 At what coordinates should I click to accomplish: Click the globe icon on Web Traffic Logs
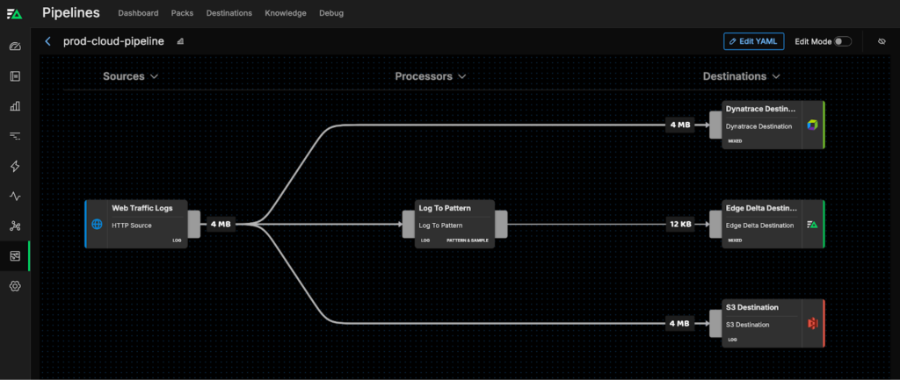point(97,225)
